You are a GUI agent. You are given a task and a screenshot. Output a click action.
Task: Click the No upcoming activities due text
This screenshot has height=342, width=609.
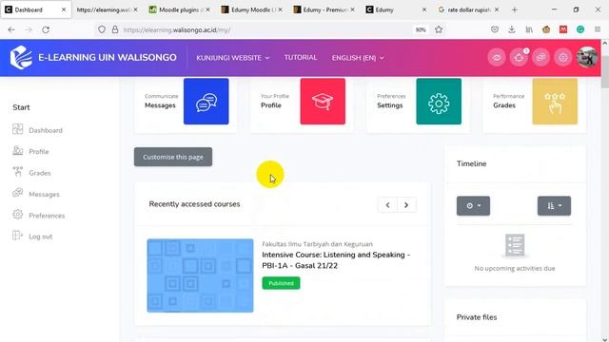515,268
